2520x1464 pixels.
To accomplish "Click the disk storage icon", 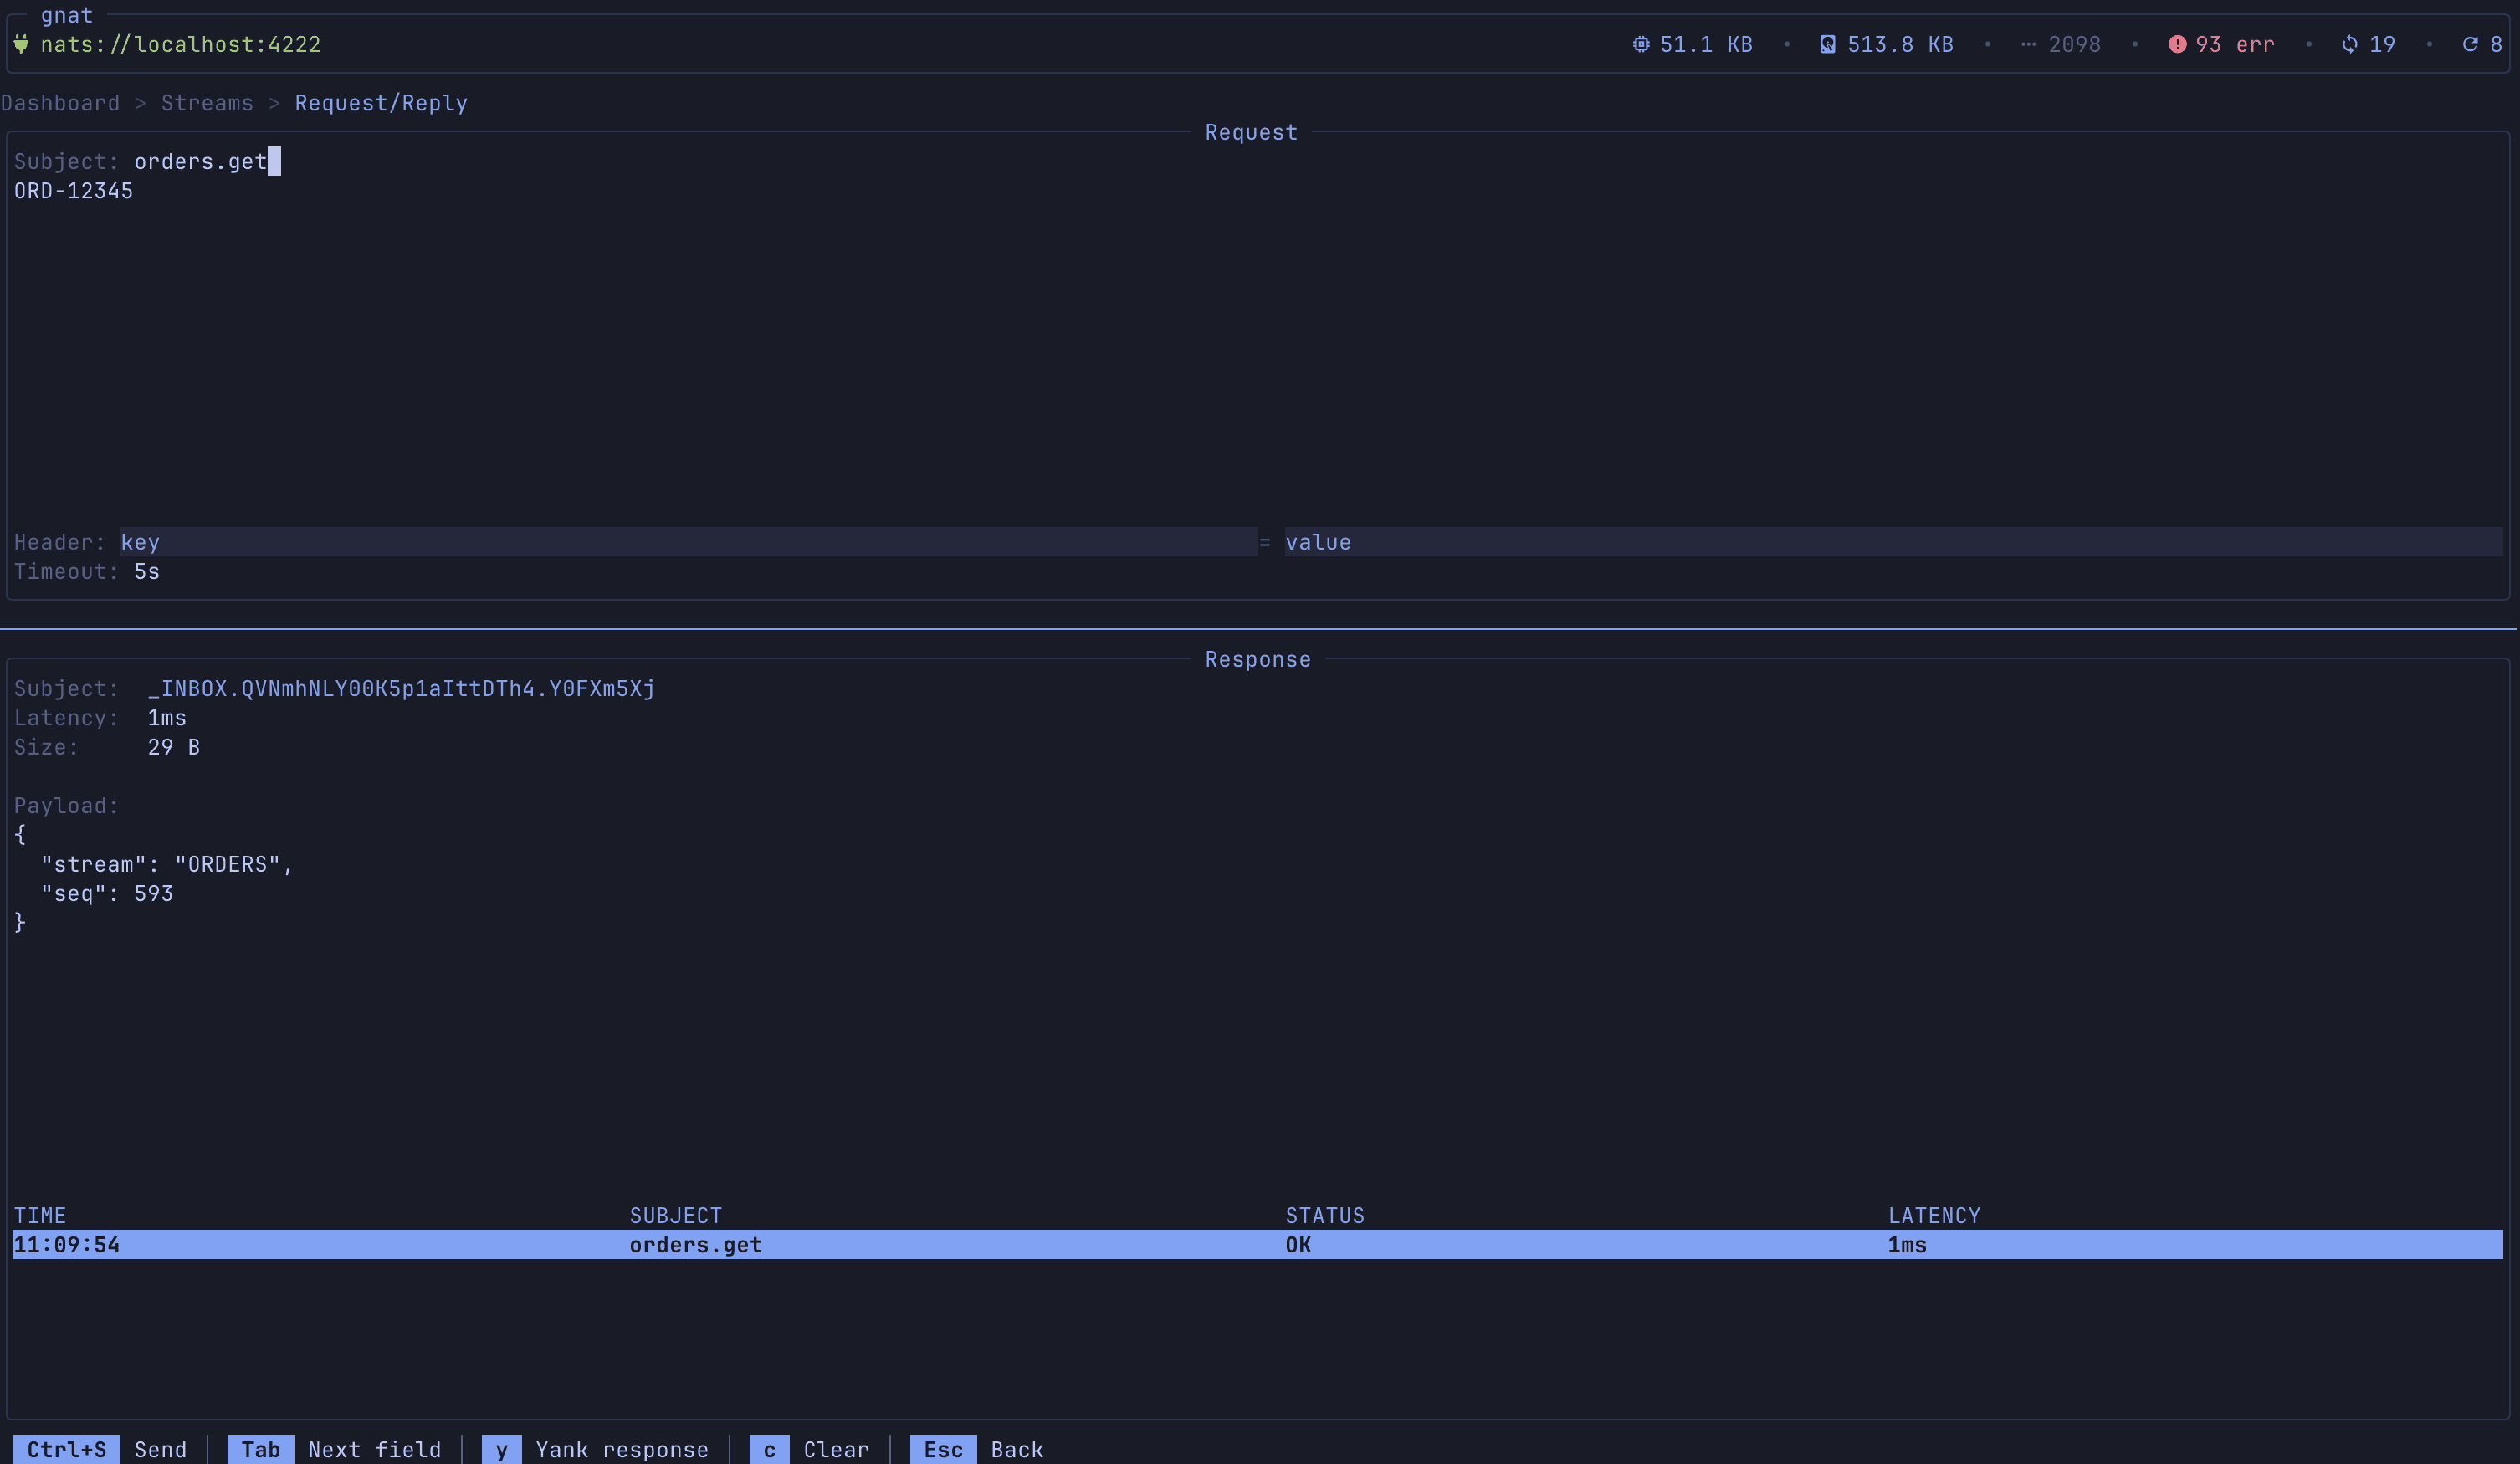I will coord(1827,44).
